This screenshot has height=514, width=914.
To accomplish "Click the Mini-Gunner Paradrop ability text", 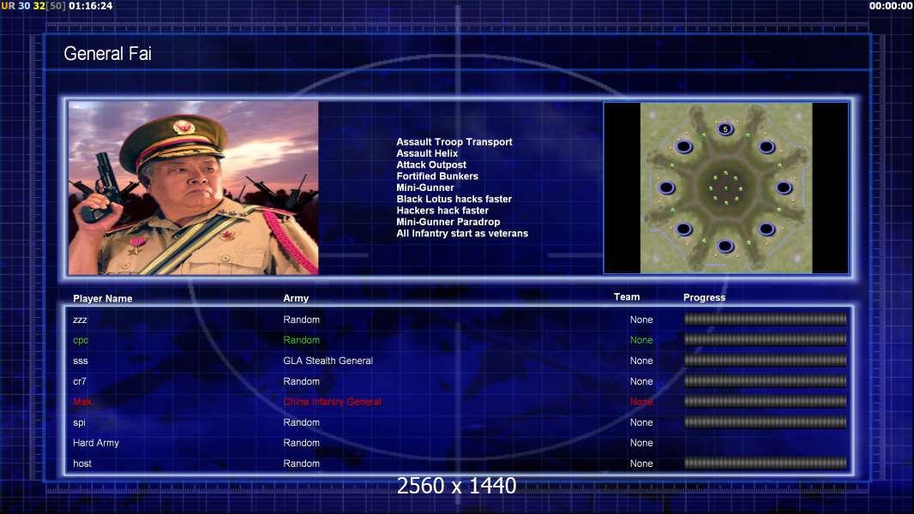I will [448, 222].
